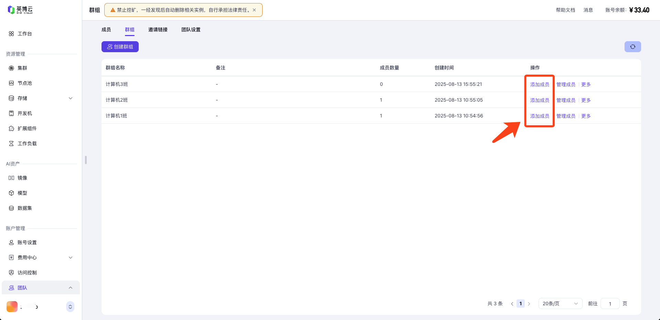Click the 创建群组 button

point(120,47)
